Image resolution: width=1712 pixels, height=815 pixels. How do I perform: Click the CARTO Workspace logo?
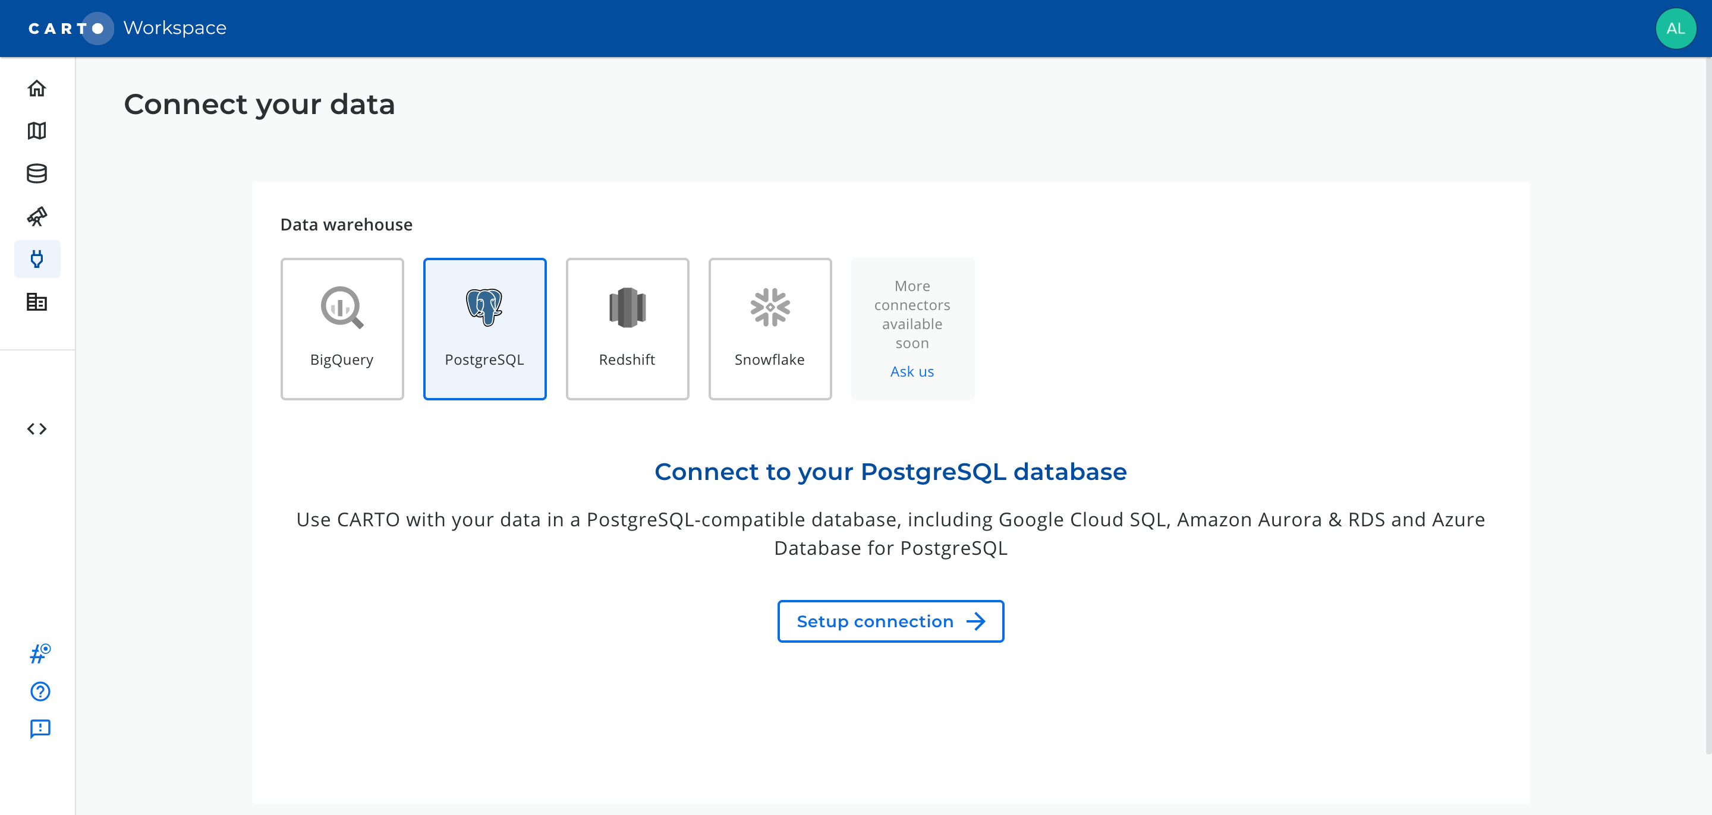(x=127, y=28)
